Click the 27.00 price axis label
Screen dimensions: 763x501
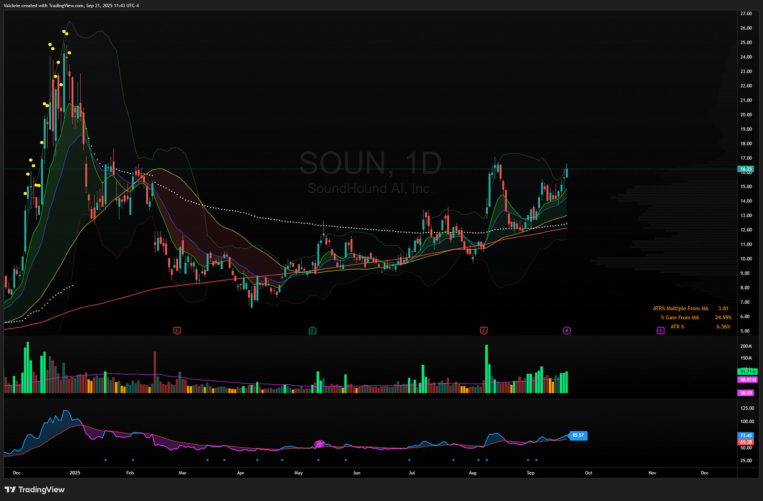(x=746, y=14)
